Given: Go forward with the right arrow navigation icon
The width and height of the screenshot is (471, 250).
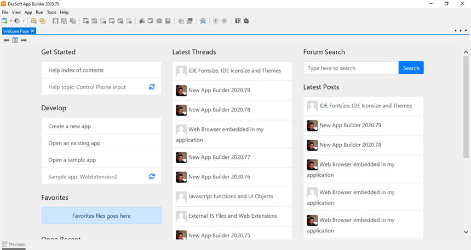Looking at the screenshot, I should pos(24,40).
